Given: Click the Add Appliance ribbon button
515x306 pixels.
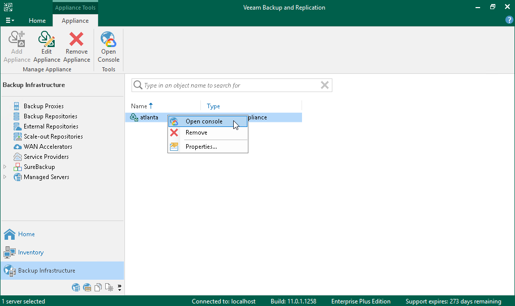Looking at the screenshot, I should 17,47.
